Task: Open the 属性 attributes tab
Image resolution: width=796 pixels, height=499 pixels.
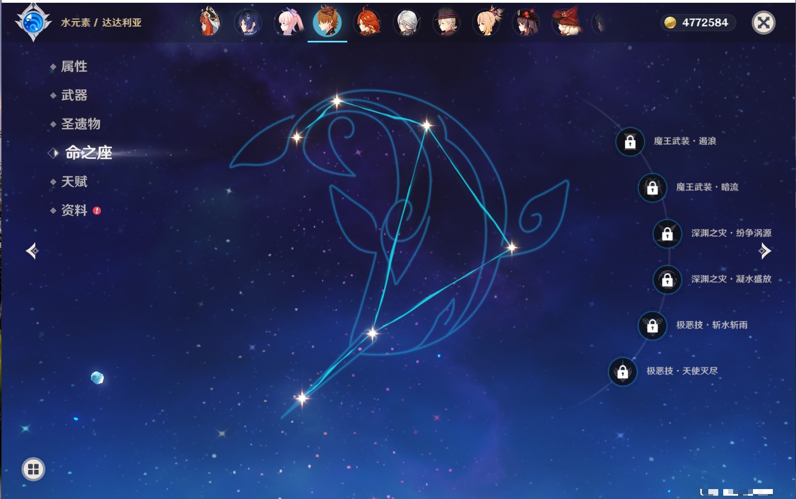Action: coord(74,67)
